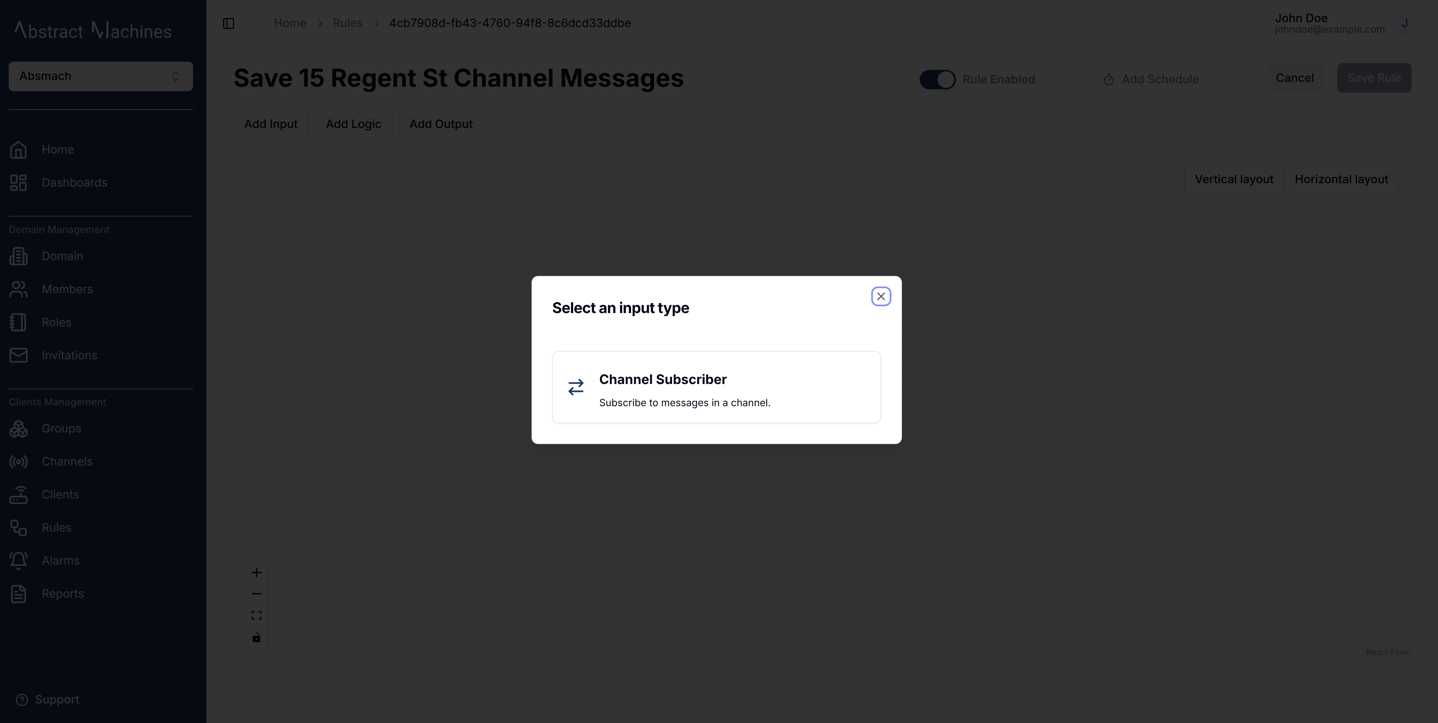Click the Save Rule button
The width and height of the screenshot is (1438, 723).
pos(1374,78)
